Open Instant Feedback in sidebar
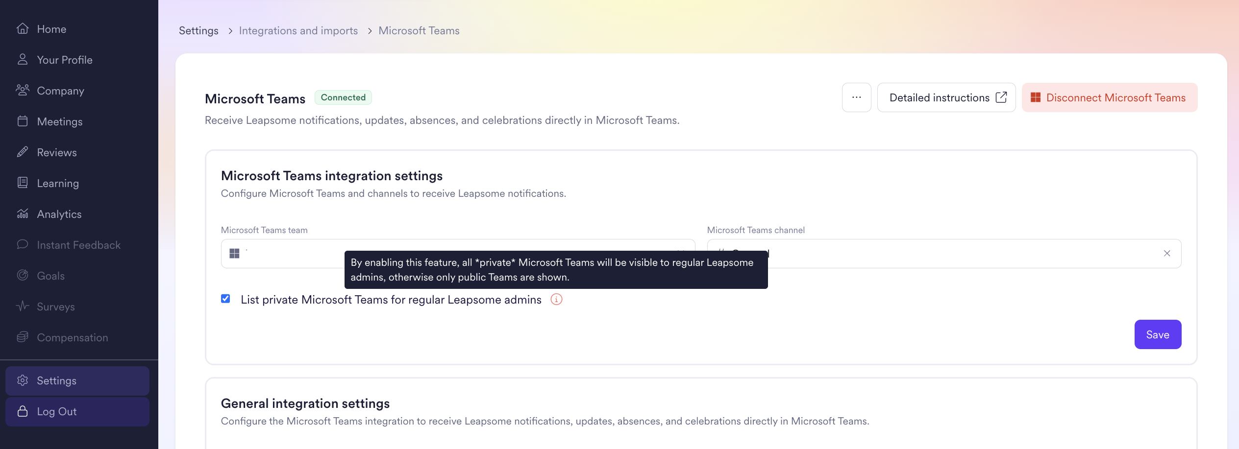The height and width of the screenshot is (449, 1239). click(78, 245)
